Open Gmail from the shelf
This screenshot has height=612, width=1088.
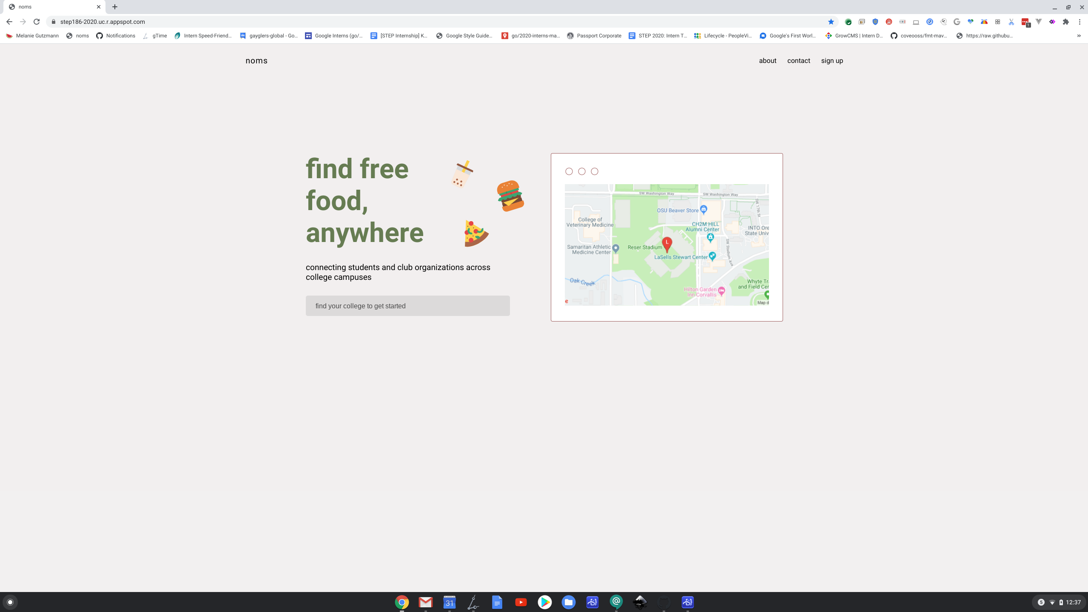pos(424,602)
